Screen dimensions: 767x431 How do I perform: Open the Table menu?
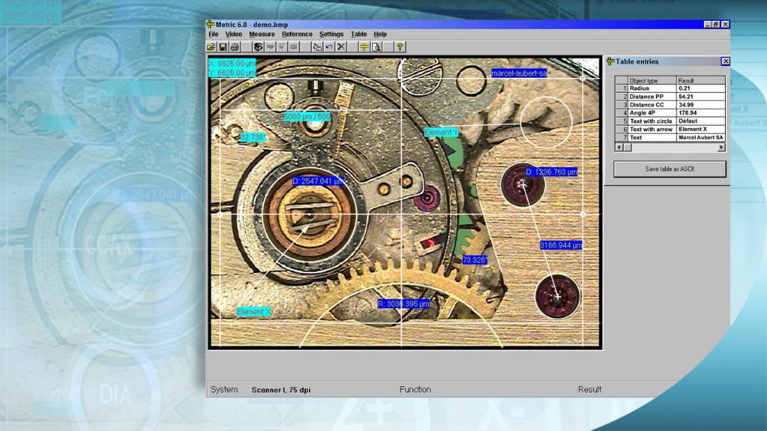click(x=359, y=34)
